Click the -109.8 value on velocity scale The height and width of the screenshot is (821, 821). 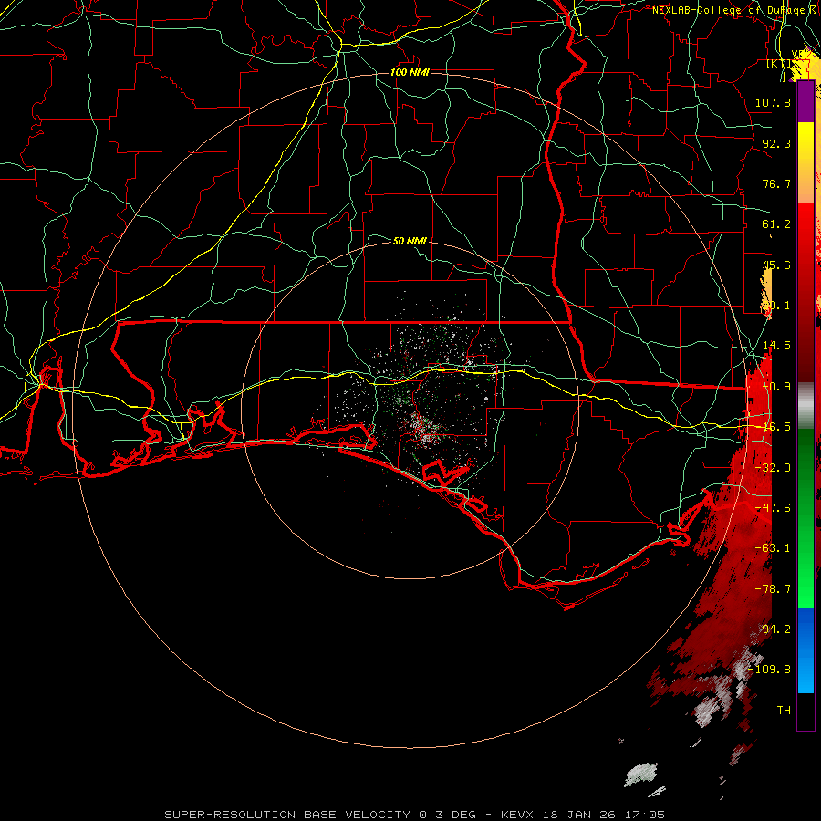[769, 670]
